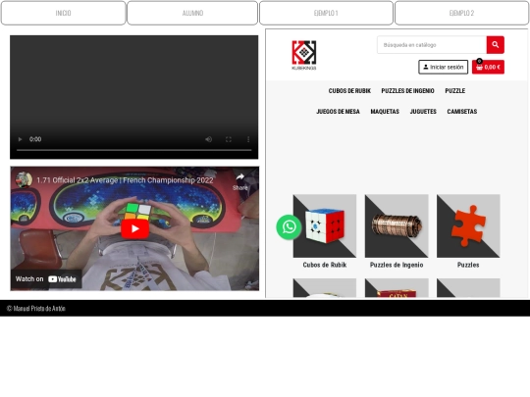The image size is (530, 397).
Task: Open the JUGUETES menu
Action: [423, 112]
